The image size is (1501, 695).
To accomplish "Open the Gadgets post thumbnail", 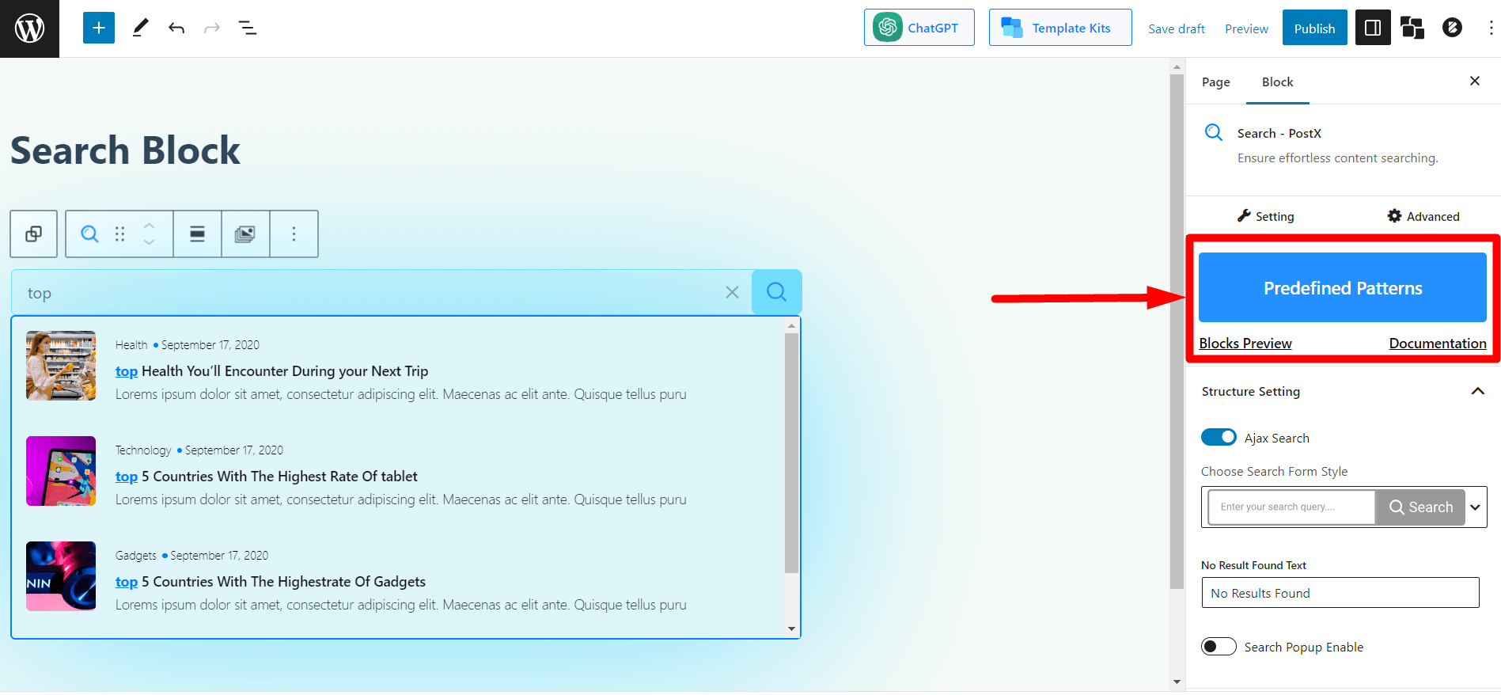I will coord(61,576).
